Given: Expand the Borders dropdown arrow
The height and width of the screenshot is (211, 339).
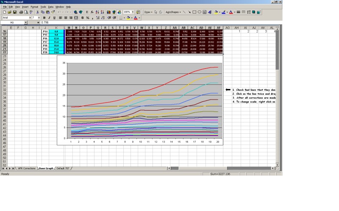Looking at the screenshot, I should (124, 18).
